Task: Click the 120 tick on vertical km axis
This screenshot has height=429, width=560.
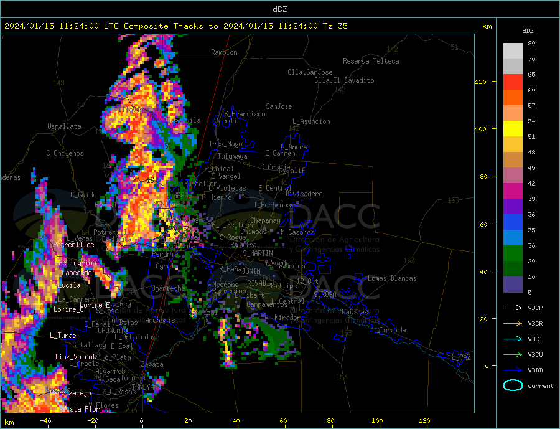Action: [x=481, y=82]
